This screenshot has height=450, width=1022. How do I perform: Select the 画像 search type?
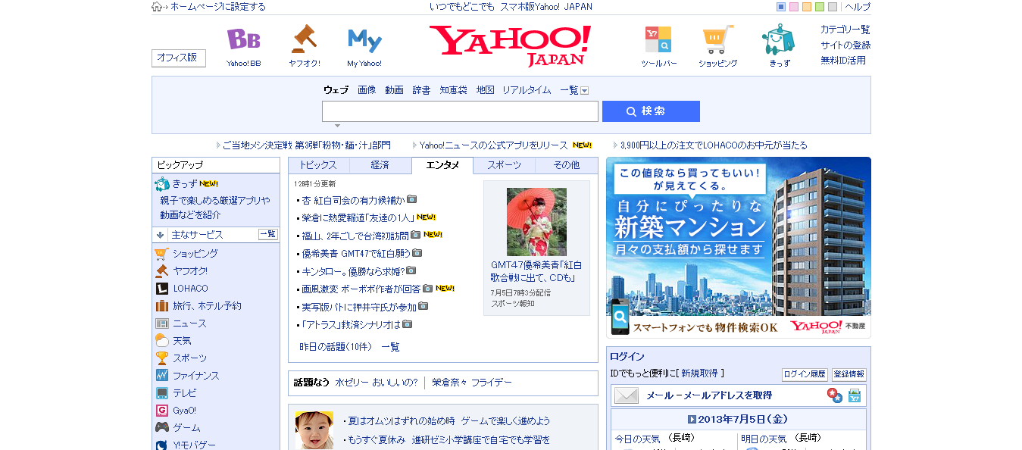tap(367, 90)
